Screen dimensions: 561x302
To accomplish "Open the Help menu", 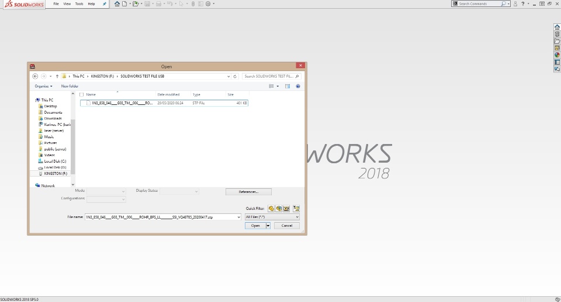I will (91, 4).
